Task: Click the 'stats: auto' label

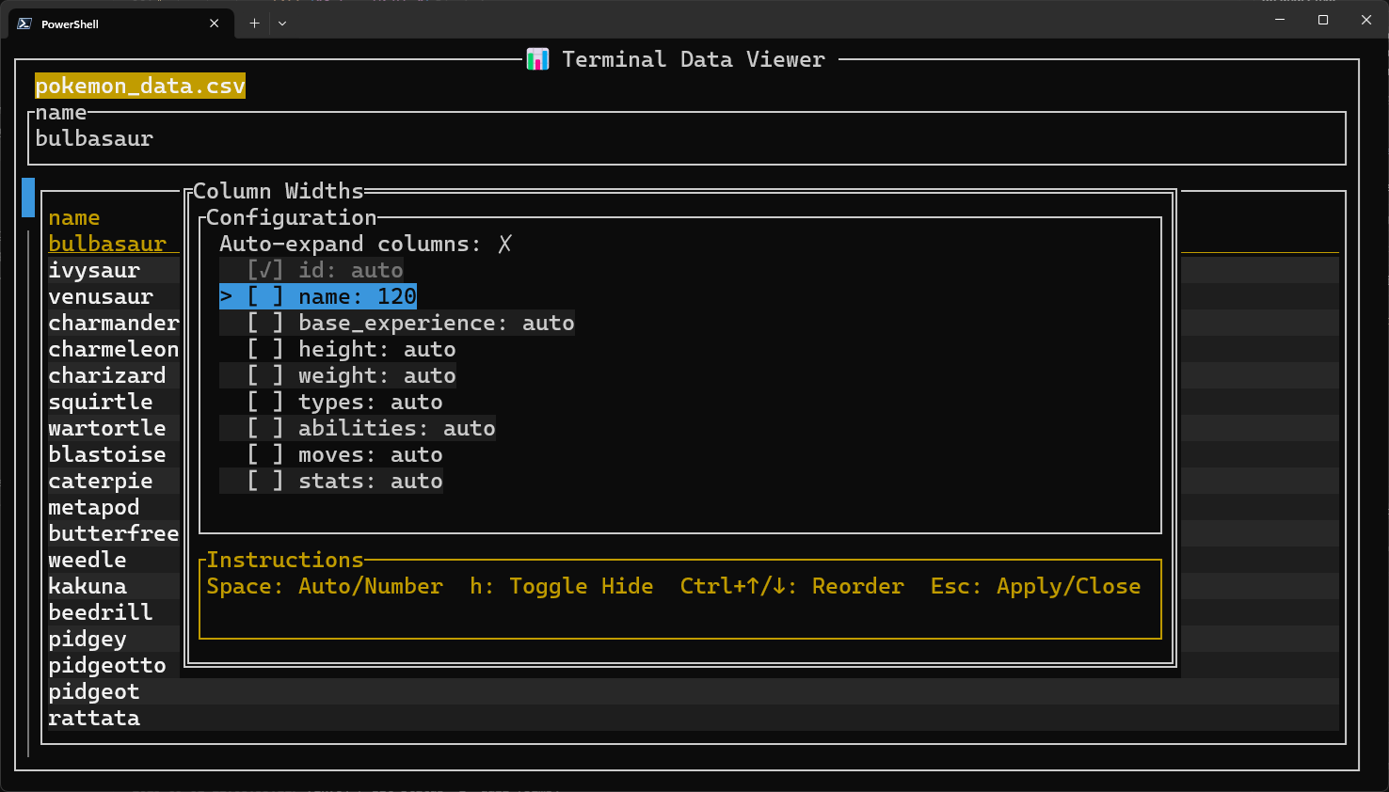Action: coord(371,482)
